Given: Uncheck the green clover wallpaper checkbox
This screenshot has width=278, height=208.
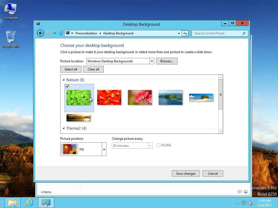Looking at the screenshot, I should (x=67, y=86).
